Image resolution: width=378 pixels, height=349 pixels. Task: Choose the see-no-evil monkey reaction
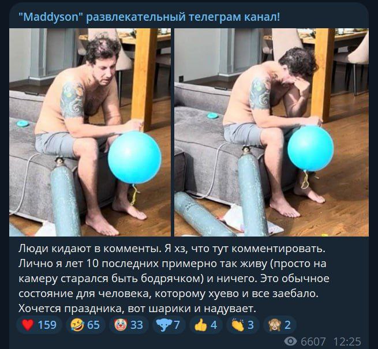coord(280,325)
